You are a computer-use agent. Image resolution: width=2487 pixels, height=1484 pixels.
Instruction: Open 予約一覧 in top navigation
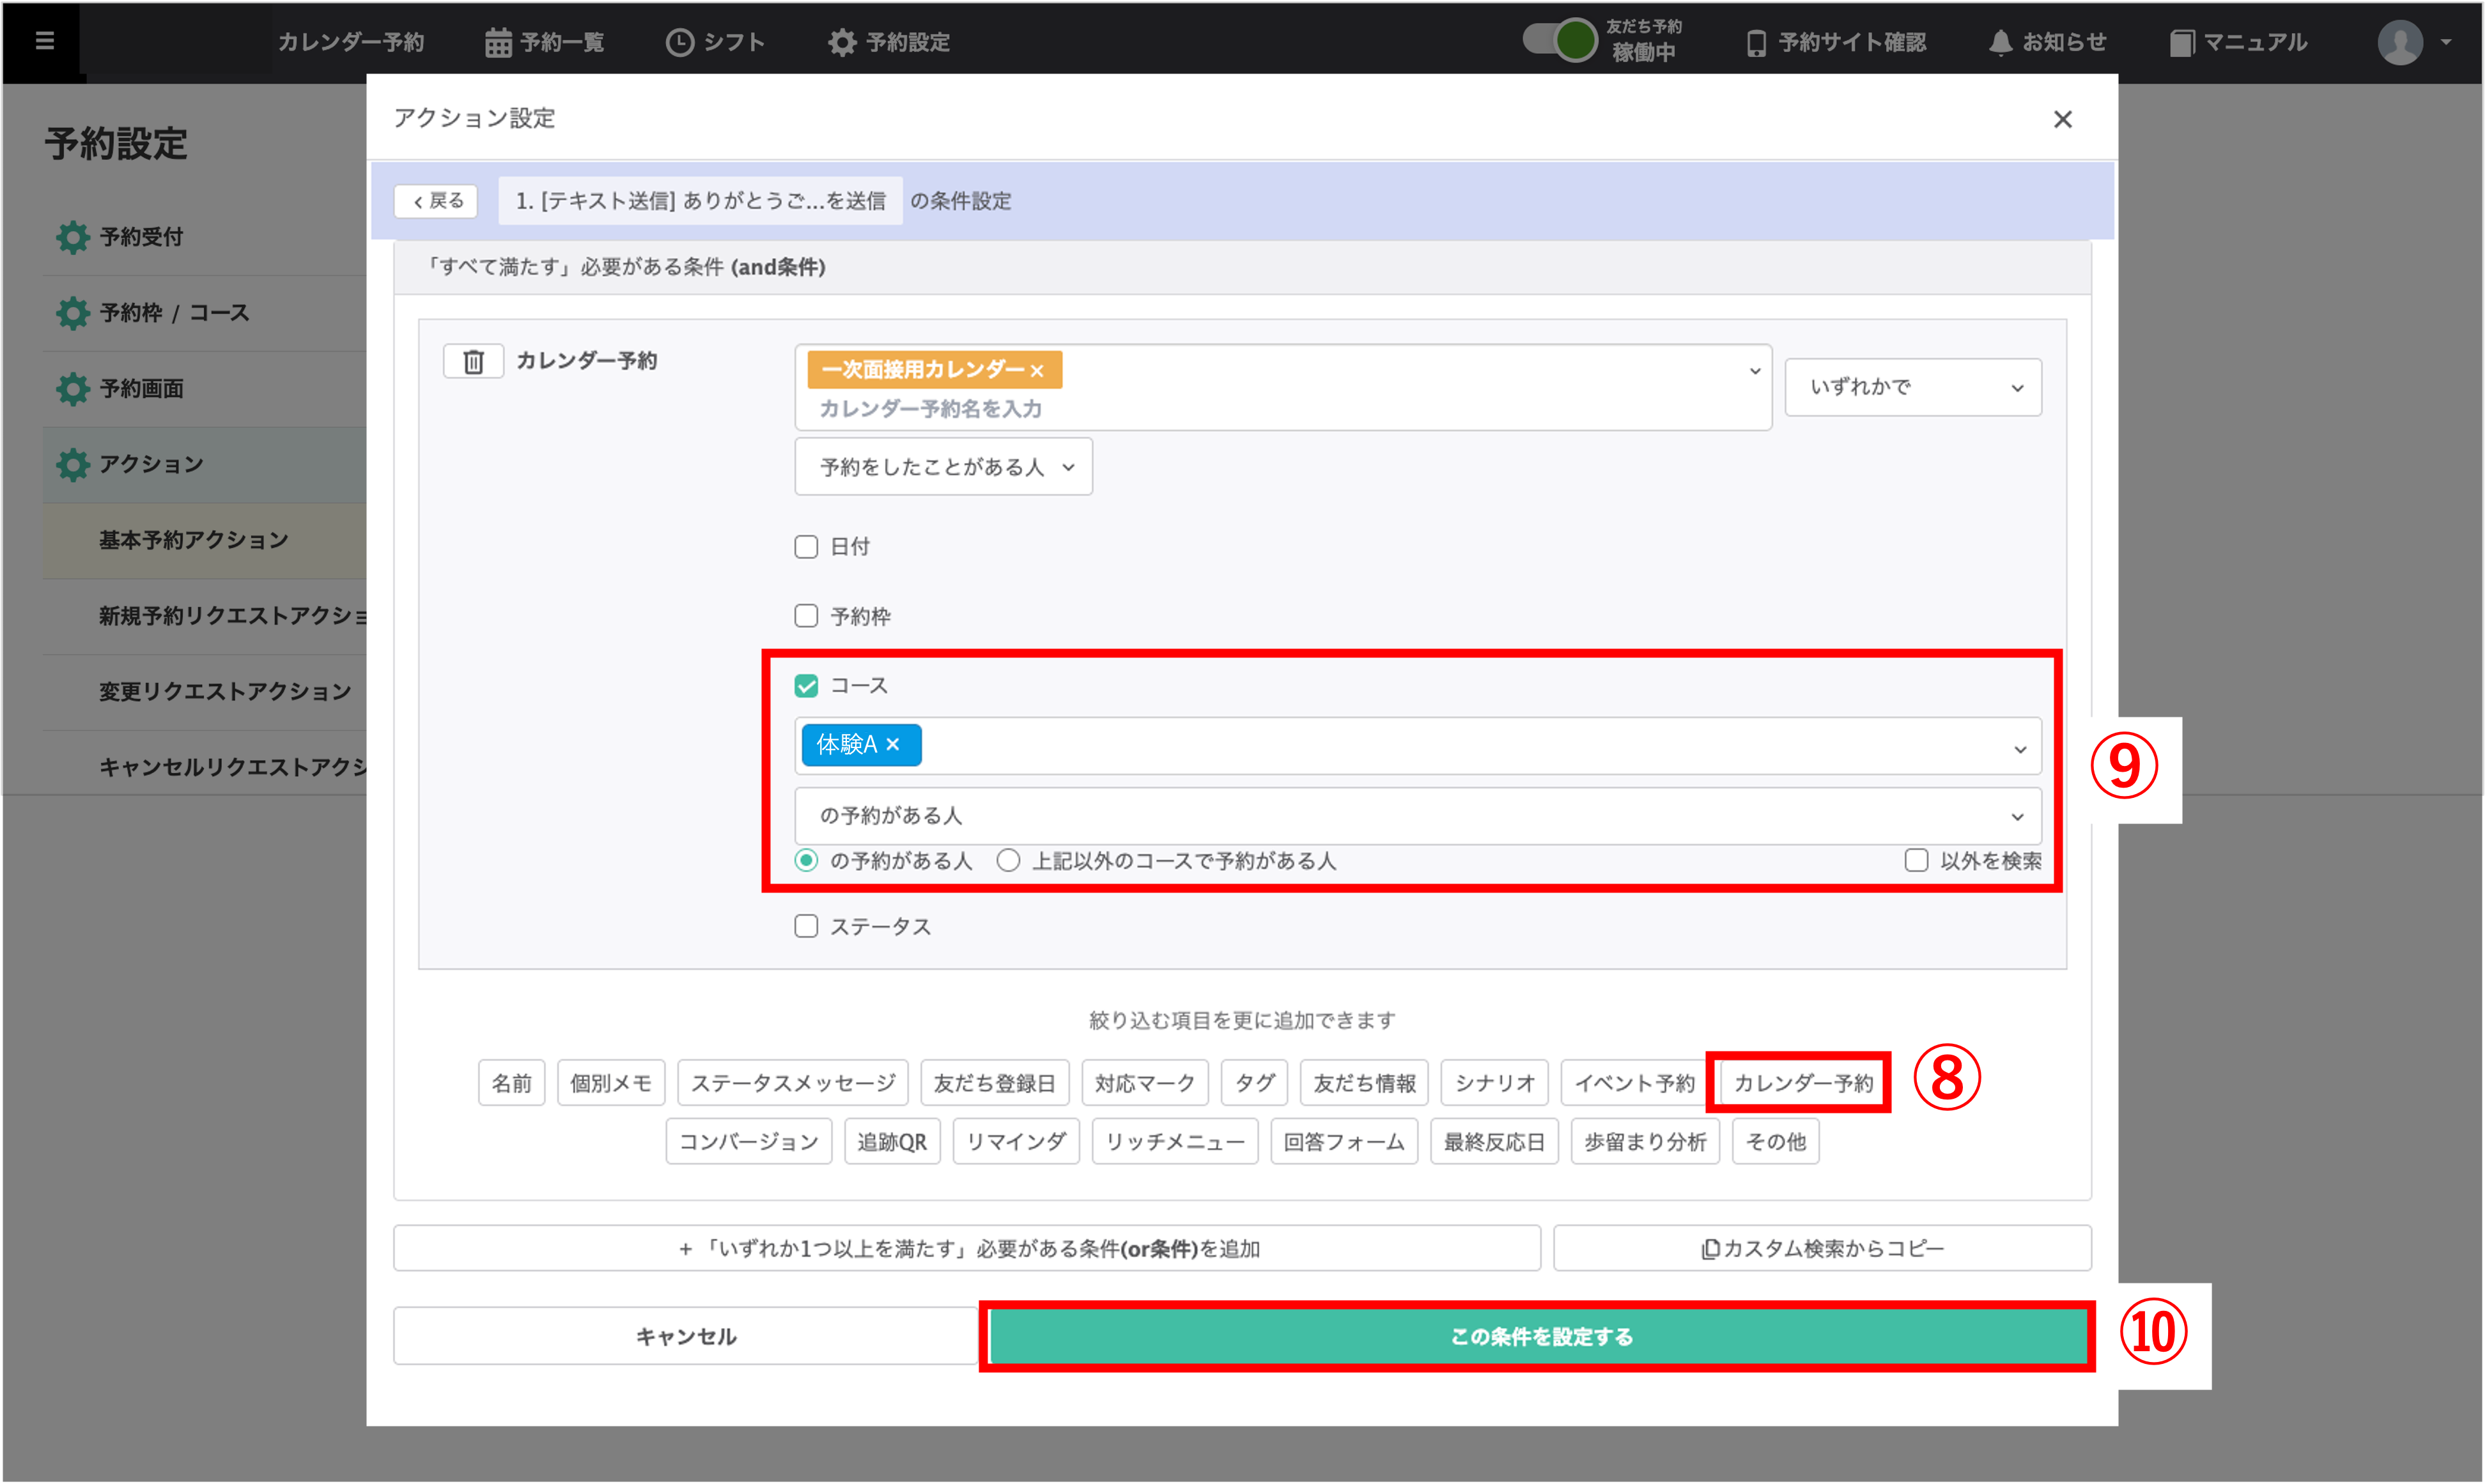545,42
